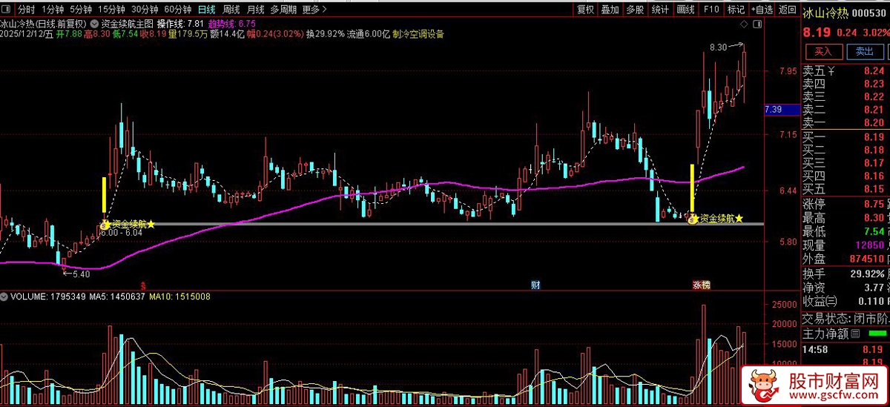The image size is (890, 407).
Task: Click the 复权 adjustment button
Action: pos(586,10)
